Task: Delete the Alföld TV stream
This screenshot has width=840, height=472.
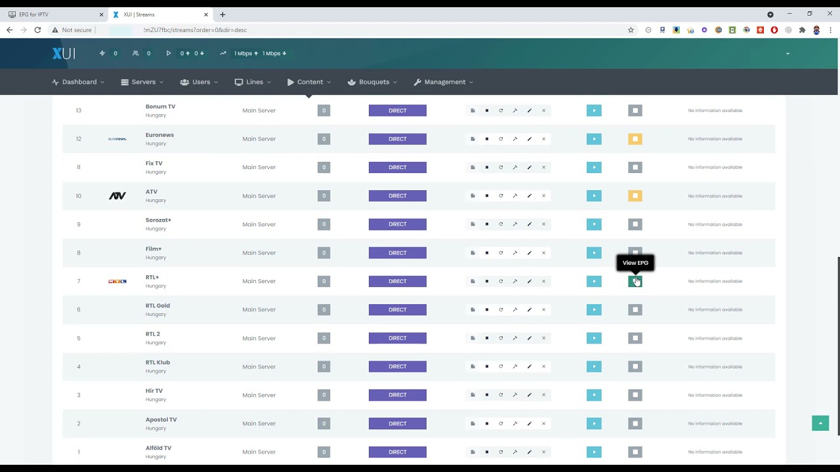Action: (x=543, y=452)
